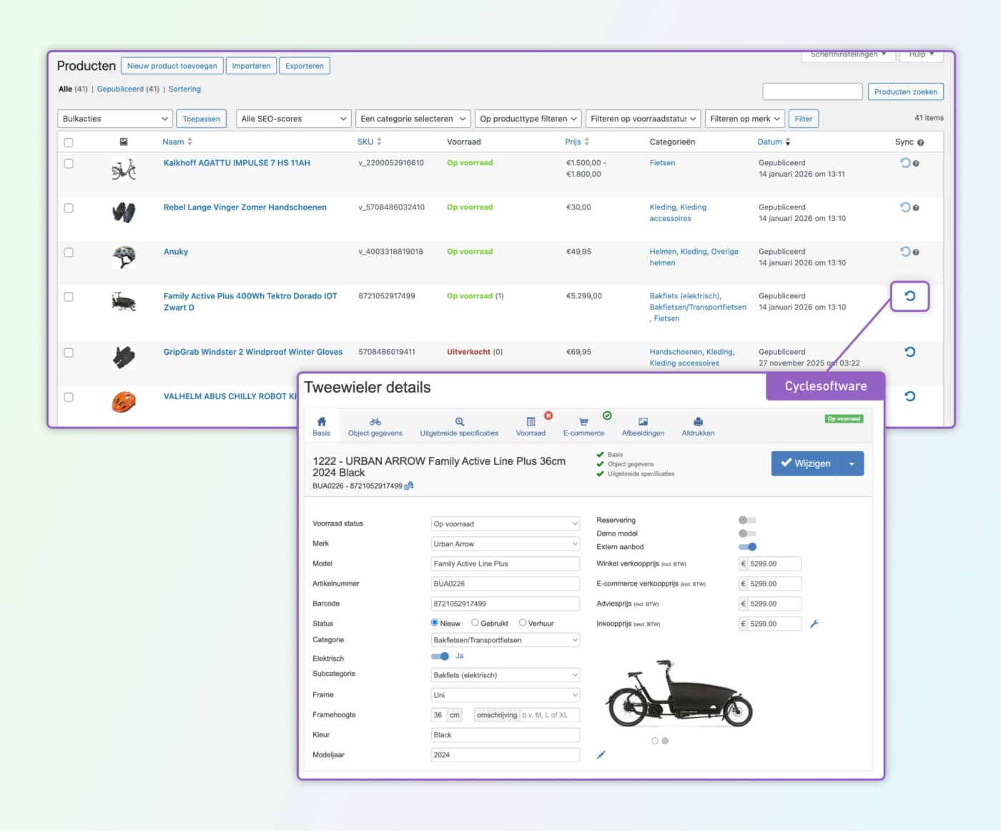Open the Afdrukken printer tab
The width and height of the screenshot is (1001, 831).
point(698,426)
